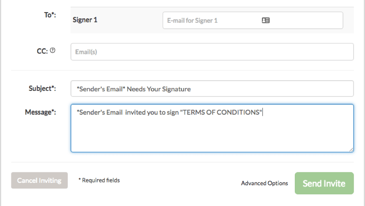
Task: Click the Message* label
Action: click(41, 112)
